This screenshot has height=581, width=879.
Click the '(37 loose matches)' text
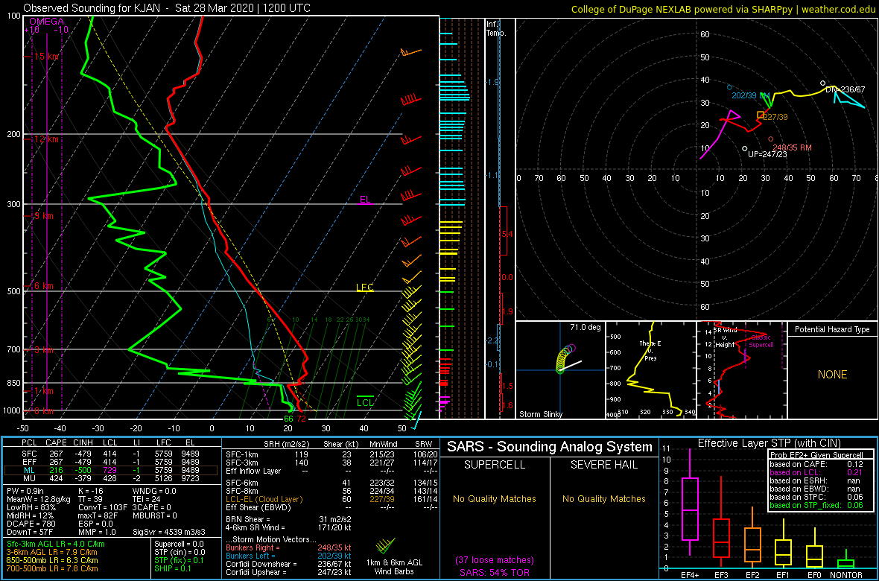[x=495, y=559]
